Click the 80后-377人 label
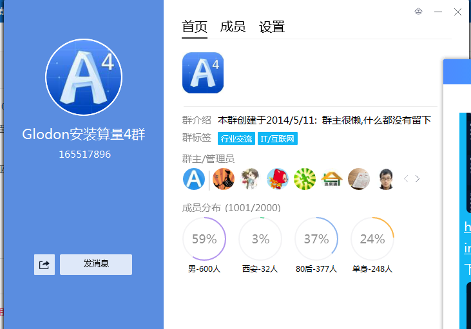The image size is (471, 329). [316, 269]
